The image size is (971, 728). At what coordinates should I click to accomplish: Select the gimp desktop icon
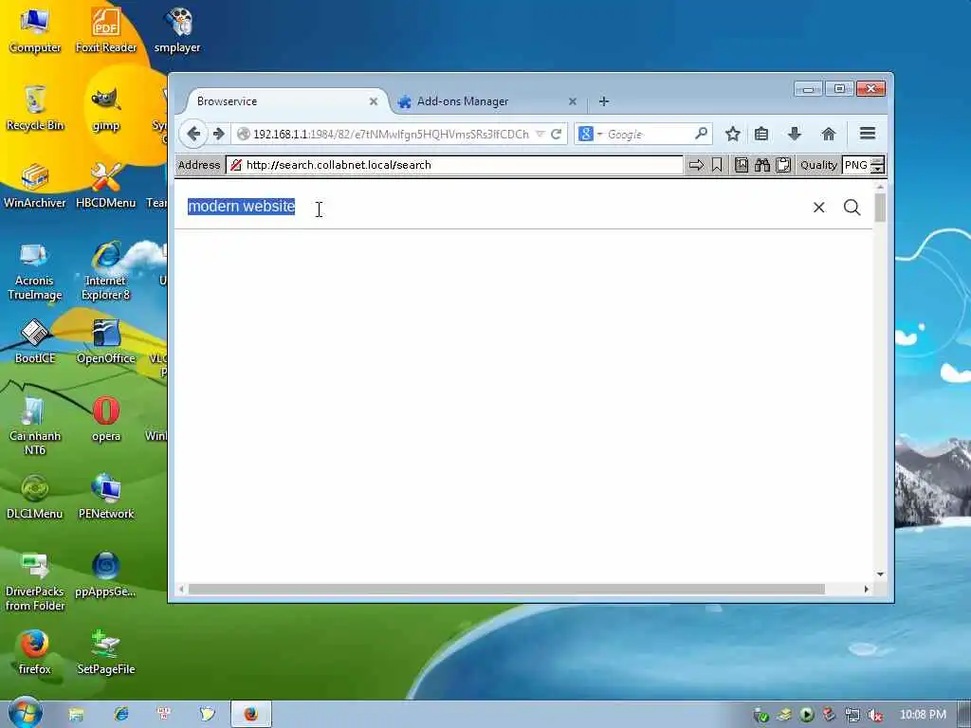click(x=106, y=110)
